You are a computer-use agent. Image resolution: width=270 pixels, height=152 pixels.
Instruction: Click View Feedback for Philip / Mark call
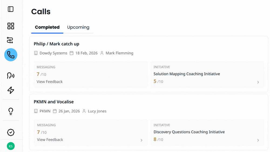(x=50, y=82)
